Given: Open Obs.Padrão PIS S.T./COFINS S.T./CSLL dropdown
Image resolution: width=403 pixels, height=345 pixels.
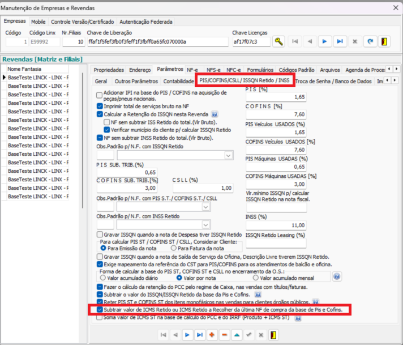Looking at the screenshot, I should point(205,207).
